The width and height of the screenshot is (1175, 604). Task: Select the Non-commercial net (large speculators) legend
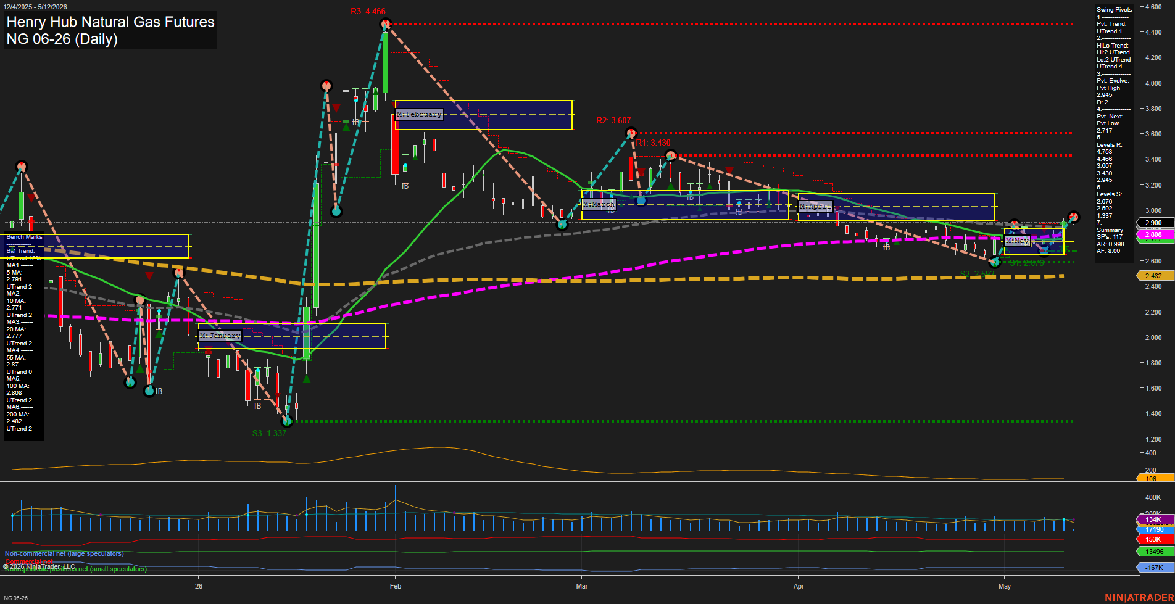(x=64, y=554)
